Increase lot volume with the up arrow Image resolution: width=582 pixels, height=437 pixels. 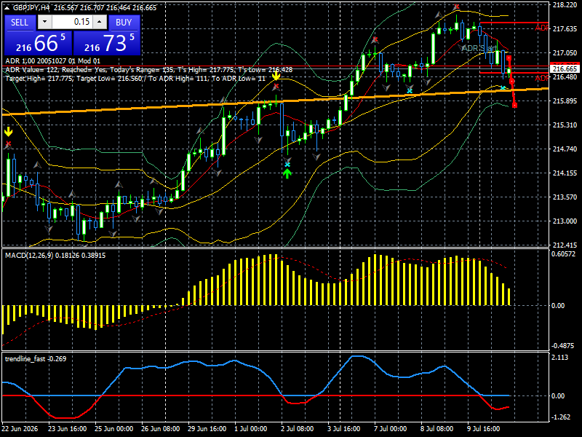click(100, 22)
